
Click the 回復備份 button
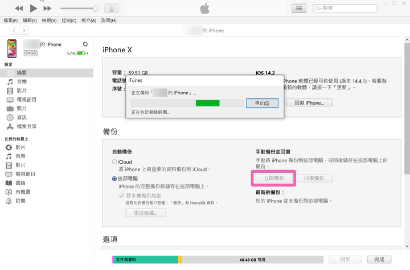pyautogui.click(x=314, y=178)
